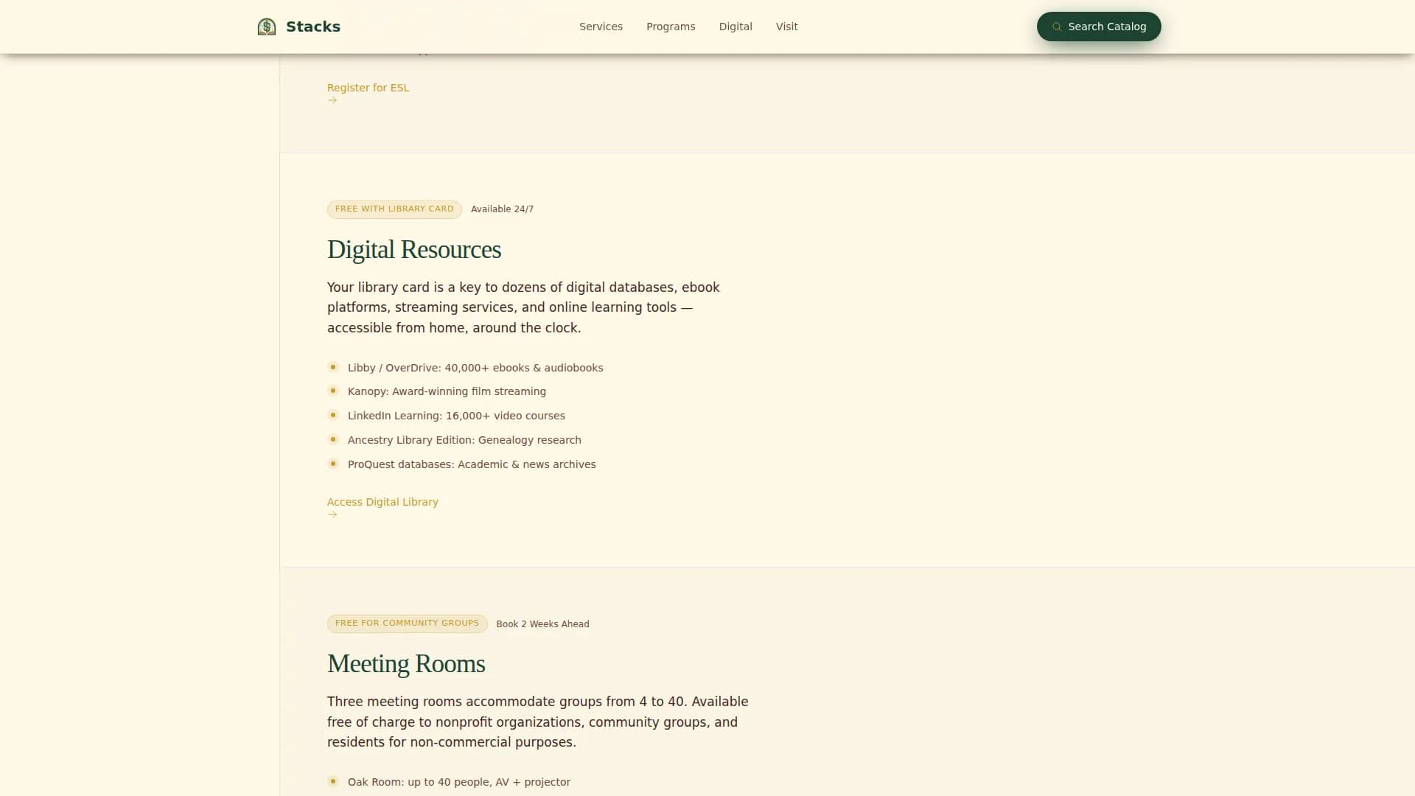The height and width of the screenshot is (796, 1415).
Task: Open the Access Digital Library link
Action: click(x=382, y=502)
